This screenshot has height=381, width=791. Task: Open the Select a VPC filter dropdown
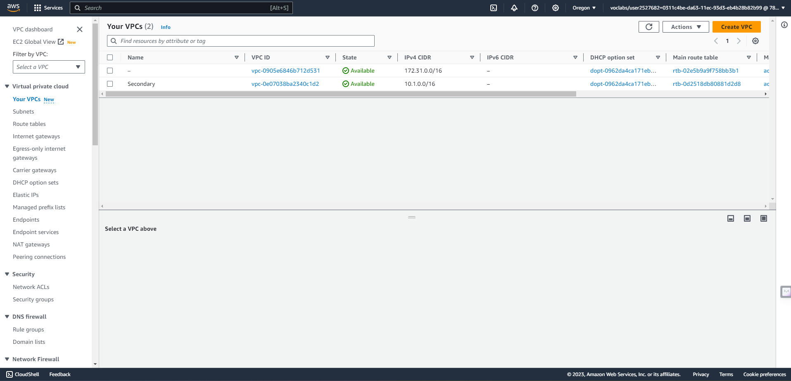(x=49, y=67)
